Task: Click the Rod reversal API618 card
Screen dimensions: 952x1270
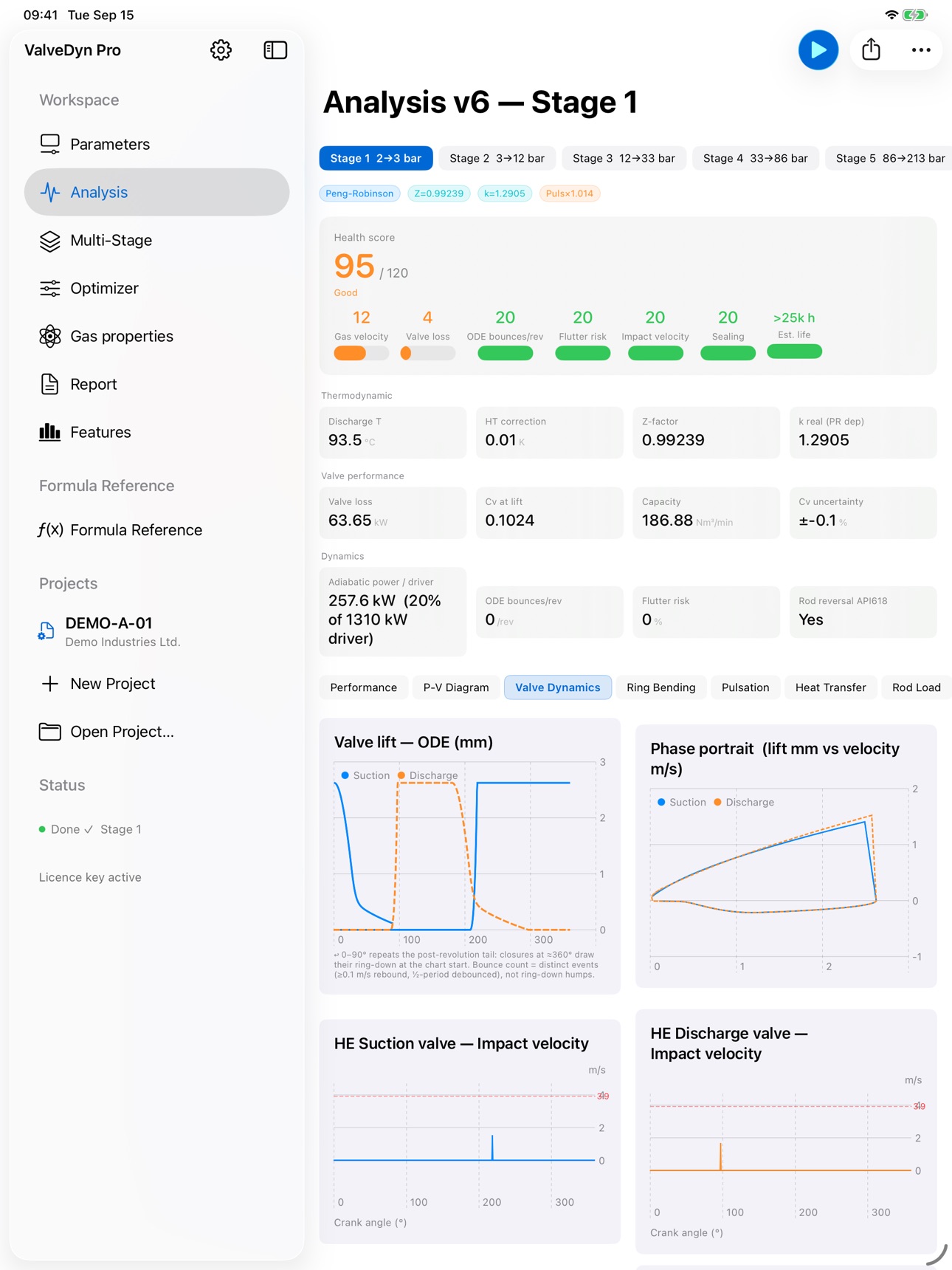Action: 863,612
